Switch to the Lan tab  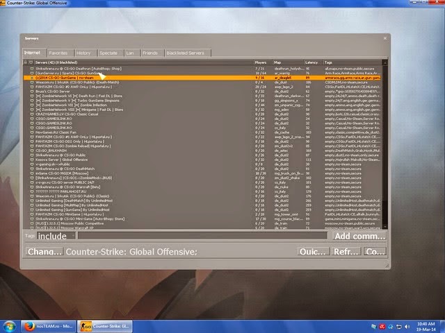click(x=131, y=53)
